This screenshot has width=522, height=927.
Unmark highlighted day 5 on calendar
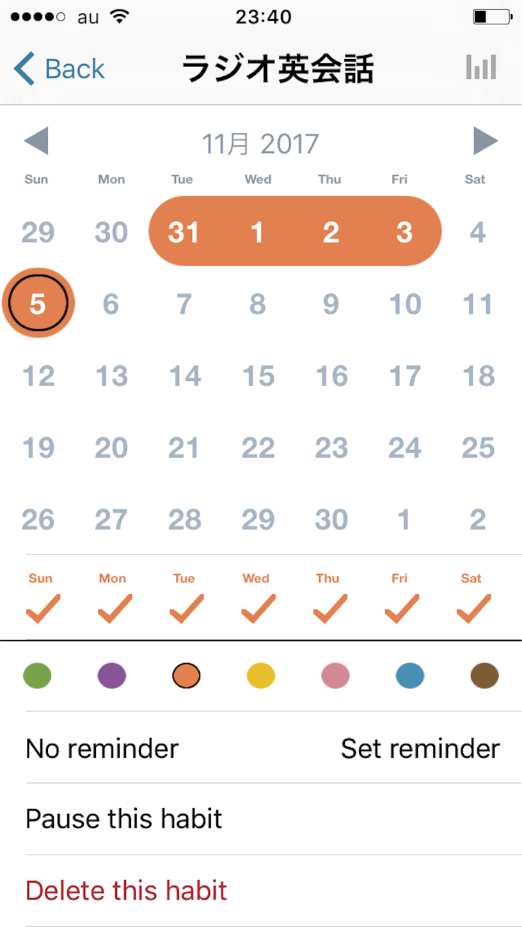pos(38,304)
